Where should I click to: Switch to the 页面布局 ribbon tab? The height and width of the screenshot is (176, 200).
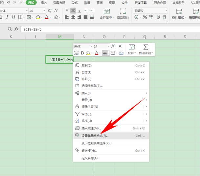click(x=59, y=2)
